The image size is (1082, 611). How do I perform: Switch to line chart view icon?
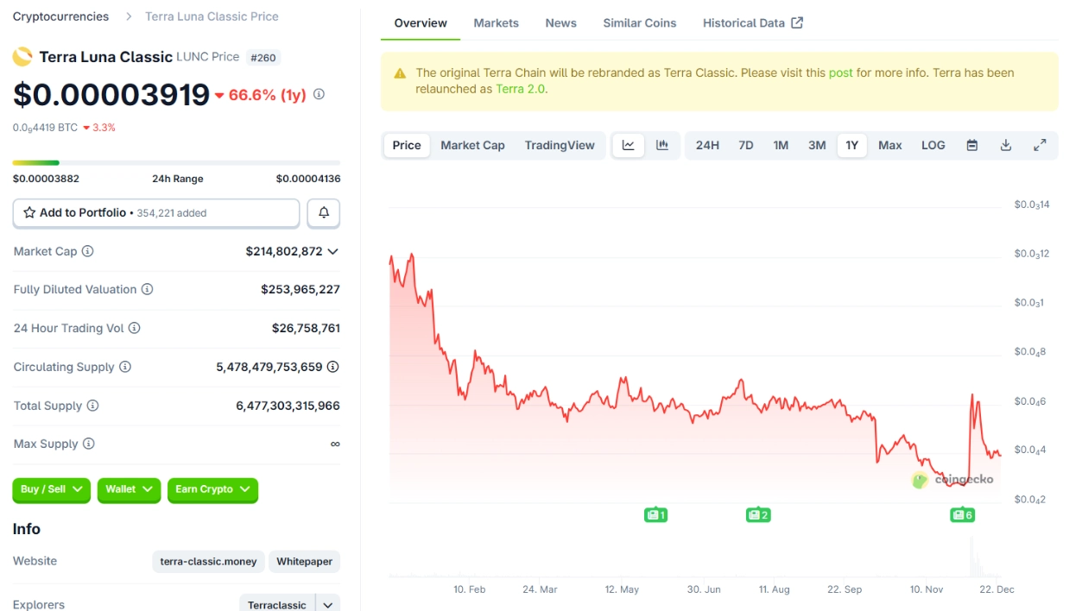629,145
